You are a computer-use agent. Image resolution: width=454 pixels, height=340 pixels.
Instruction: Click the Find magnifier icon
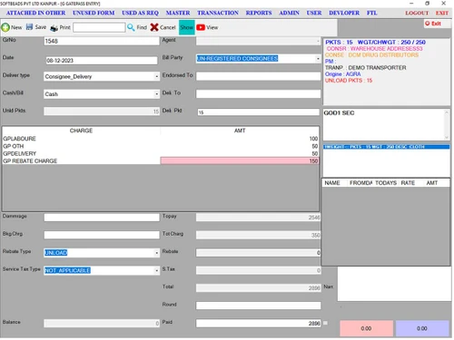131,27
